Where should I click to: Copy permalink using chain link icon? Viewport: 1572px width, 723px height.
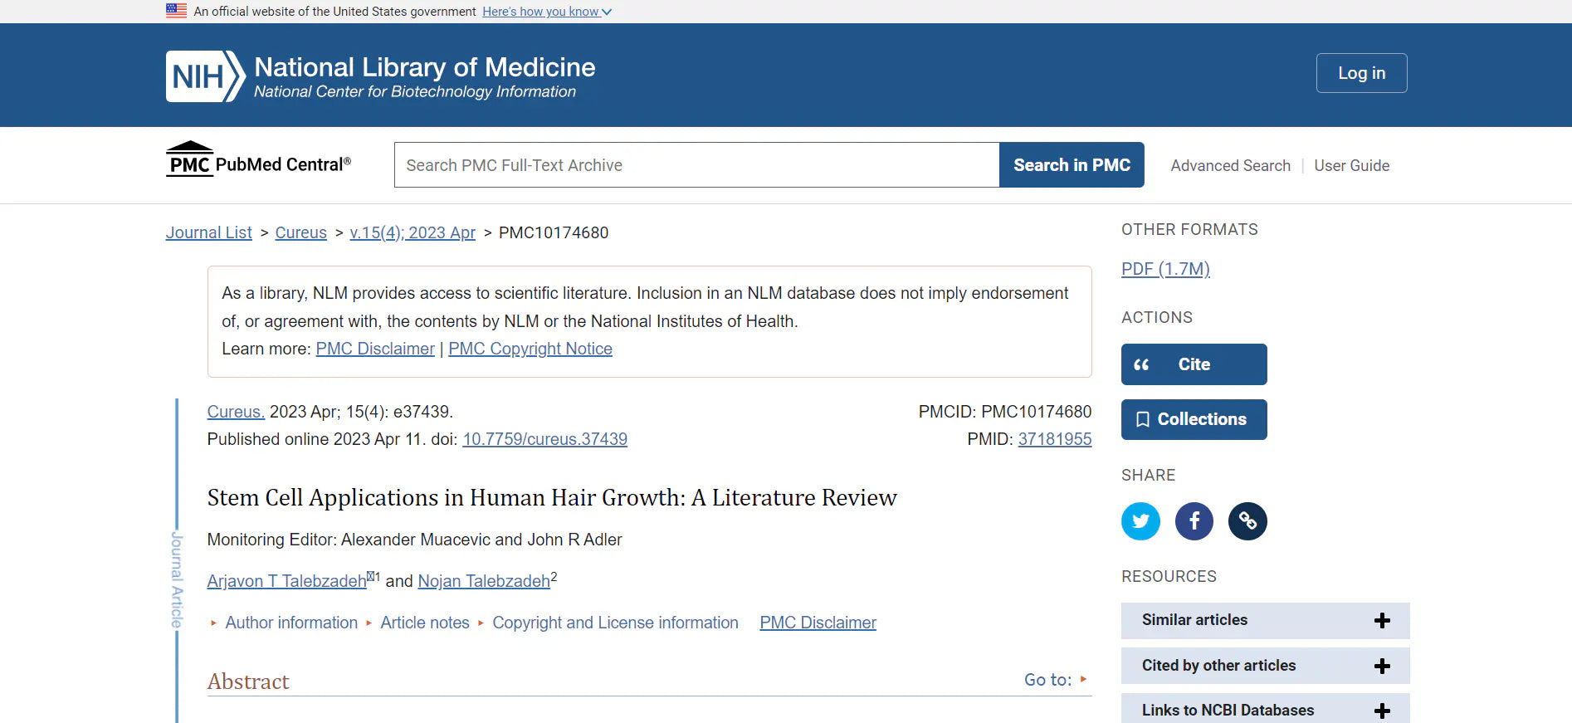tap(1247, 521)
